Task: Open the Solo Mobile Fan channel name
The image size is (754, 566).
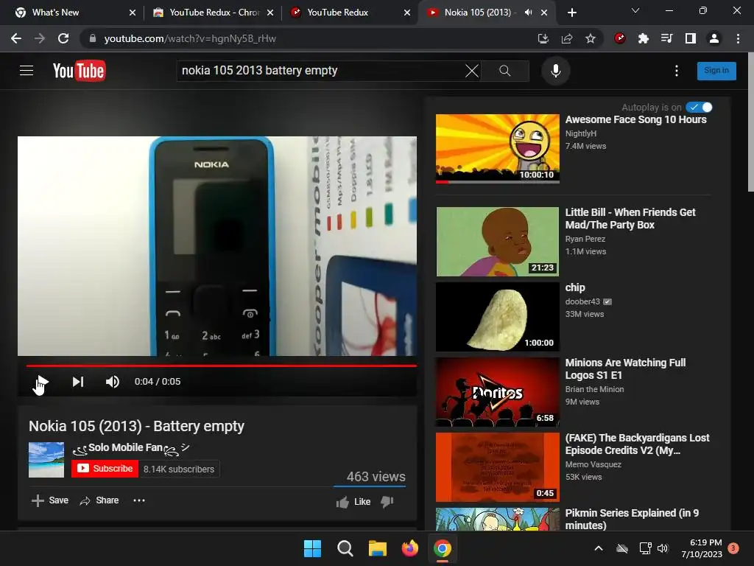Action: click(131, 448)
